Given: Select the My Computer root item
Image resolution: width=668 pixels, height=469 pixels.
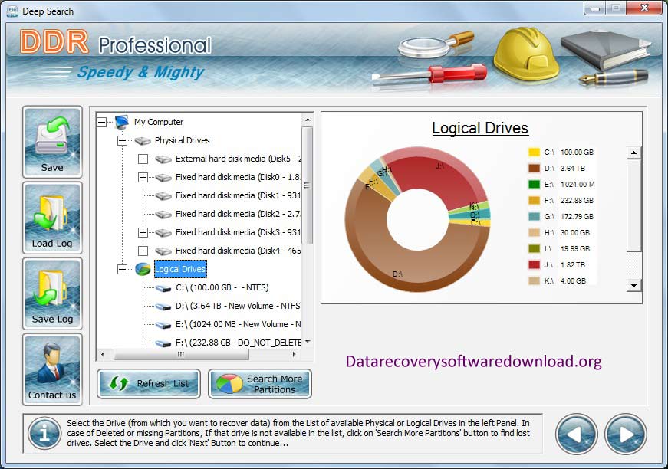Looking at the screenshot, I should pos(159,122).
